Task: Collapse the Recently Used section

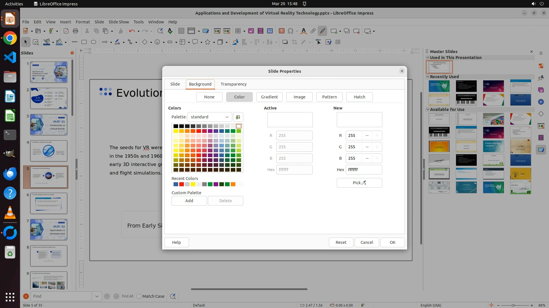Action: 428,77
